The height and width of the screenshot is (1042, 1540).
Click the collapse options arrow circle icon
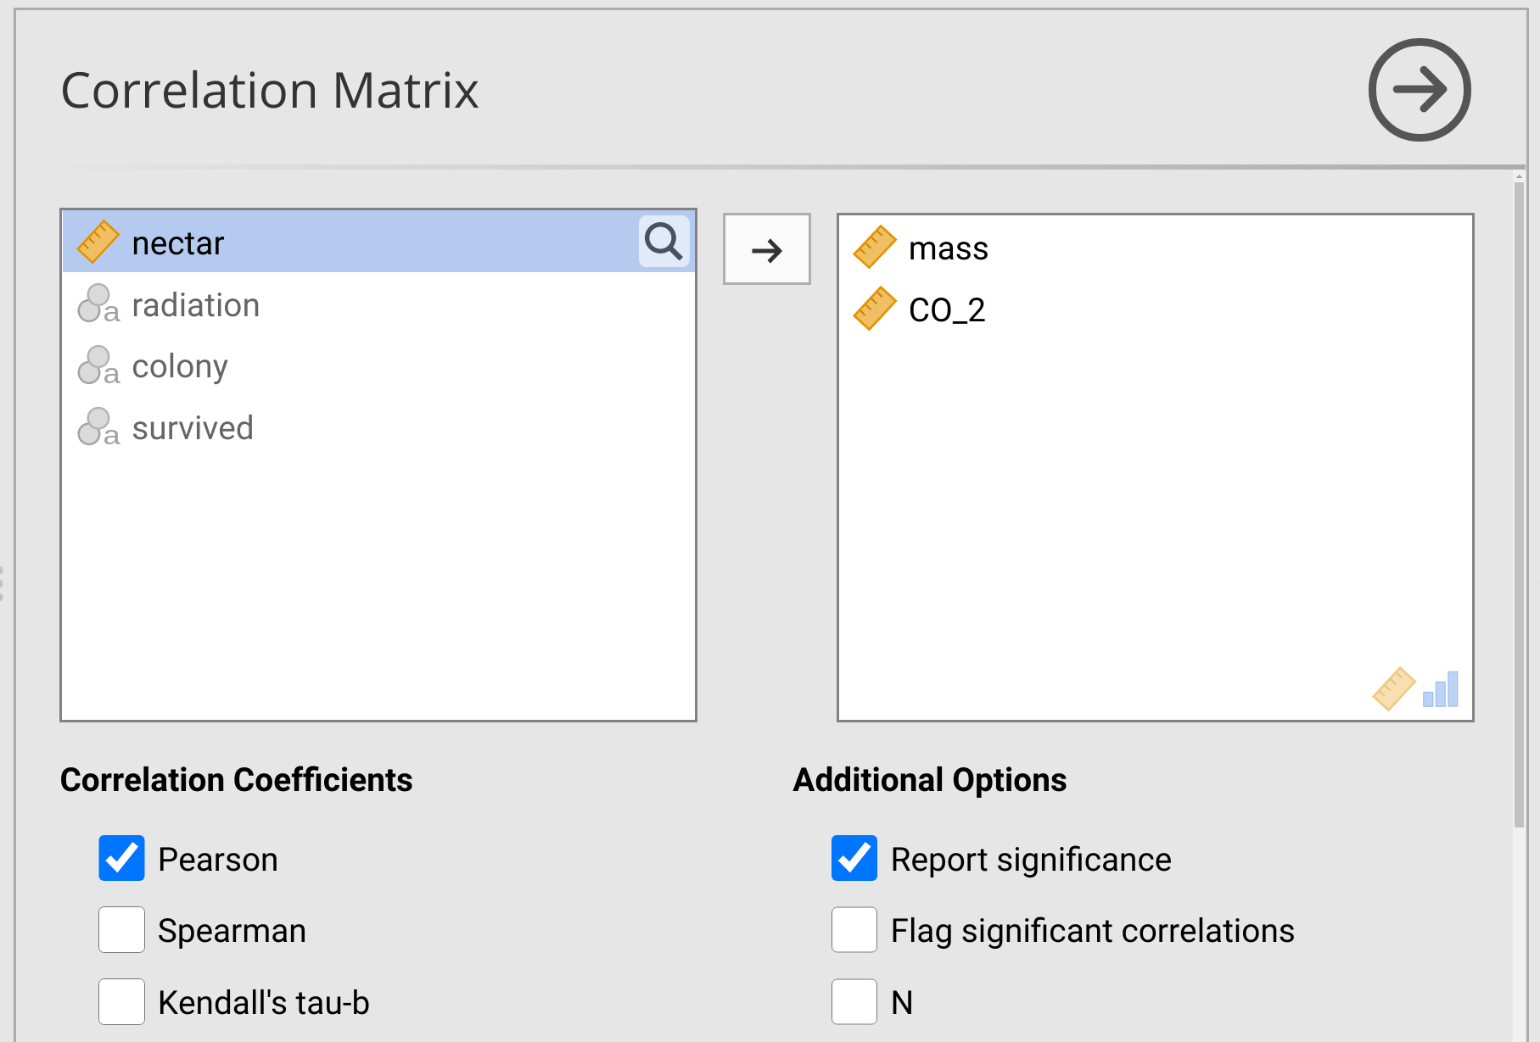1419,90
